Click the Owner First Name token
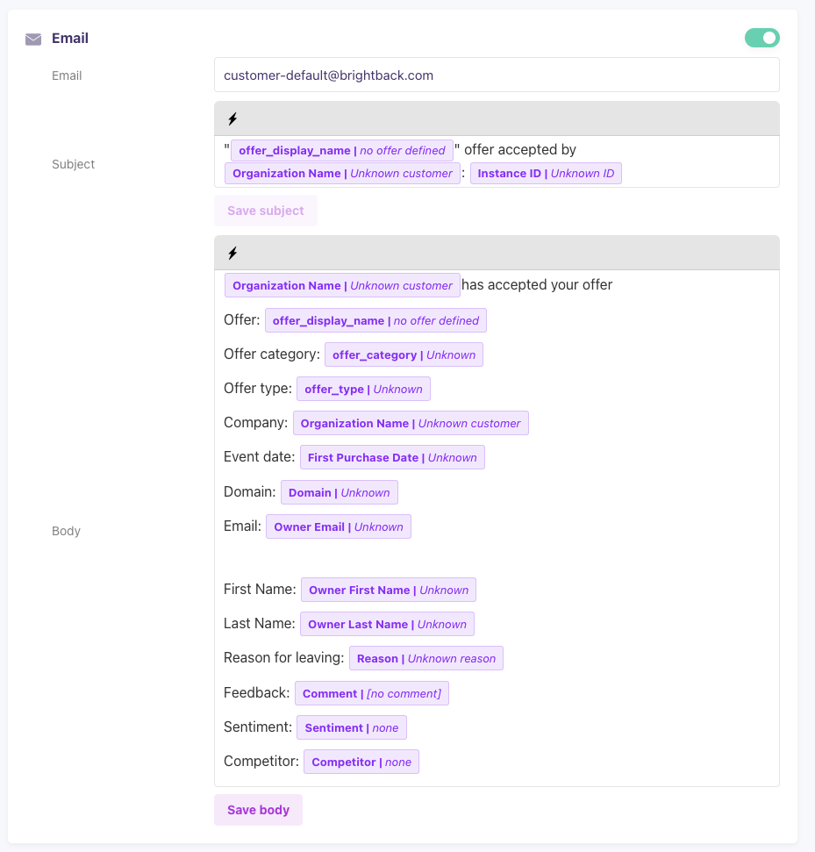The image size is (815, 852). click(x=388, y=591)
